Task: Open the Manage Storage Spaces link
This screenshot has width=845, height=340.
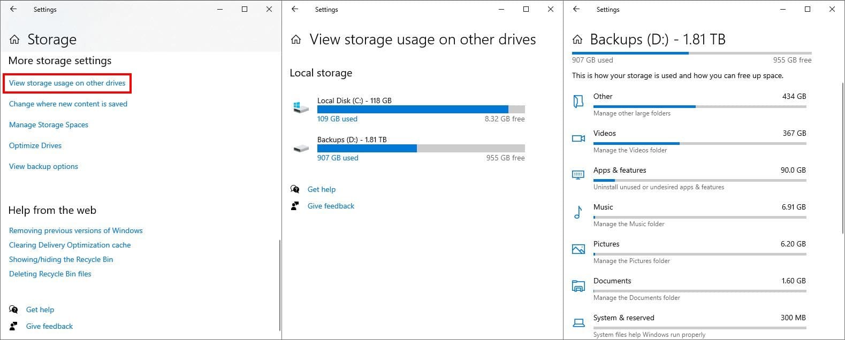Action: [x=49, y=125]
